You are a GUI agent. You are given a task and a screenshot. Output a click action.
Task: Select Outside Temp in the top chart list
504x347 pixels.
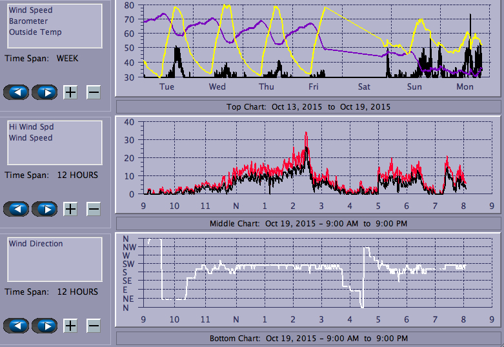point(35,32)
